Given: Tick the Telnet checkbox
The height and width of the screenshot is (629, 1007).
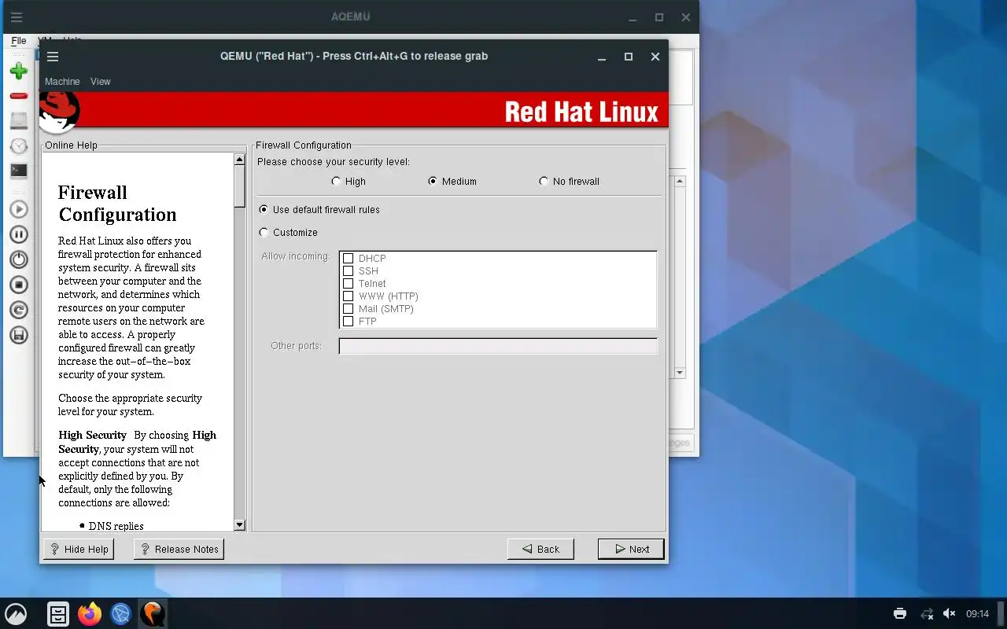Looking at the screenshot, I should click(348, 284).
